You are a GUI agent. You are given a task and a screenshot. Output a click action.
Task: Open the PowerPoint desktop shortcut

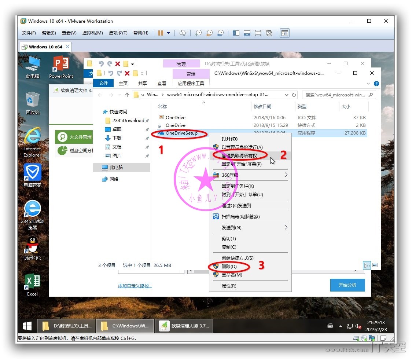point(61,67)
